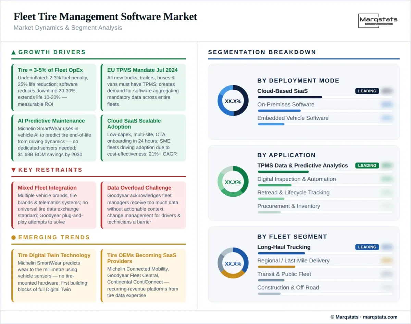The height and width of the screenshot is (324, 411).
Task: Click the Marqstats logo in the header
Action: click(378, 21)
